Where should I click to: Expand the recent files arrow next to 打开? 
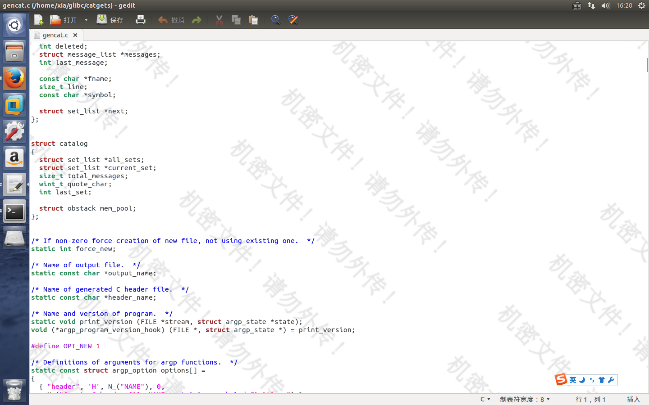(x=86, y=20)
